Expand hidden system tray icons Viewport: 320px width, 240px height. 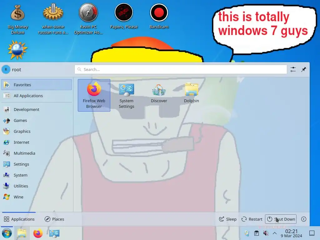tap(275, 233)
